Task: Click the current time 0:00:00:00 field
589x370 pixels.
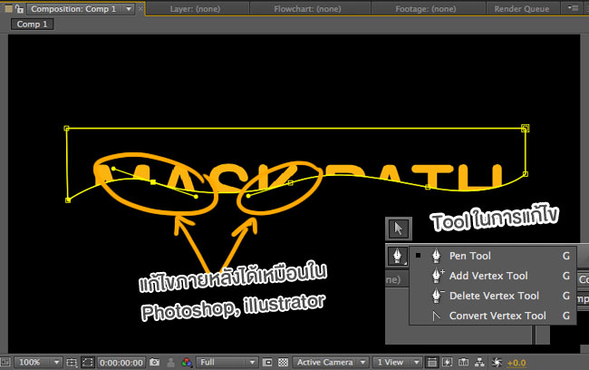Action: pyautogui.click(x=121, y=363)
